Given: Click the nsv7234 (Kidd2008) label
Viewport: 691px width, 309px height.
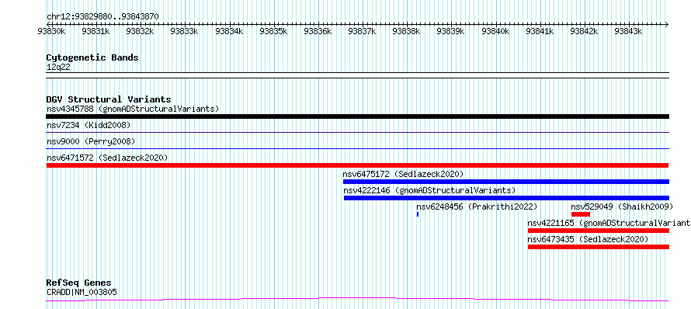Looking at the screenshot, I should tap(89, 125).
